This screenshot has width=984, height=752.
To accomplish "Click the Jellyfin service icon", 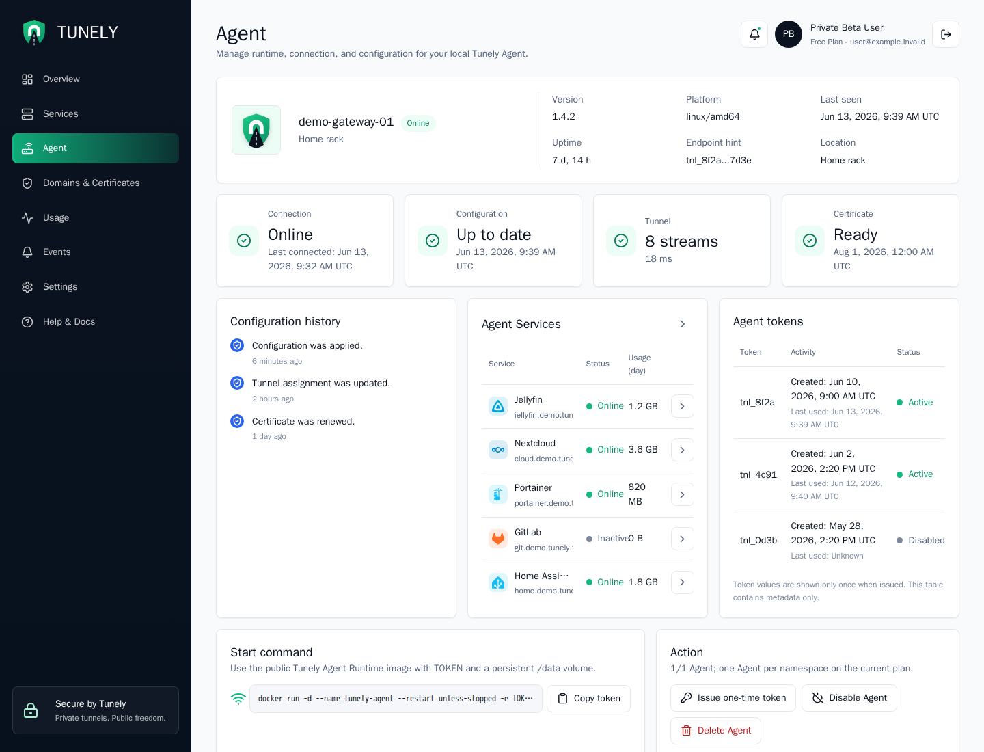I will click(498, 406).
